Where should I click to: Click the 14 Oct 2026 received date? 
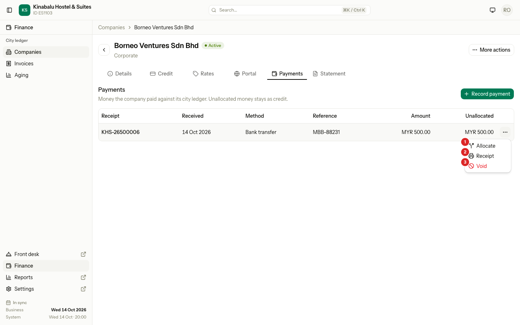[196, 132]
